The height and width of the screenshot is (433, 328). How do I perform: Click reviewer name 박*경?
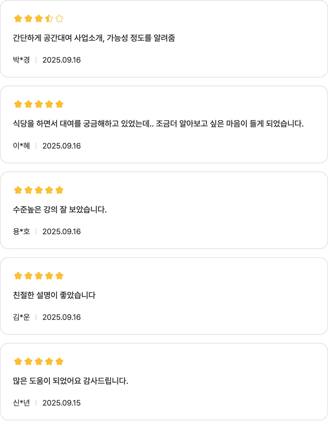(21, 60)
